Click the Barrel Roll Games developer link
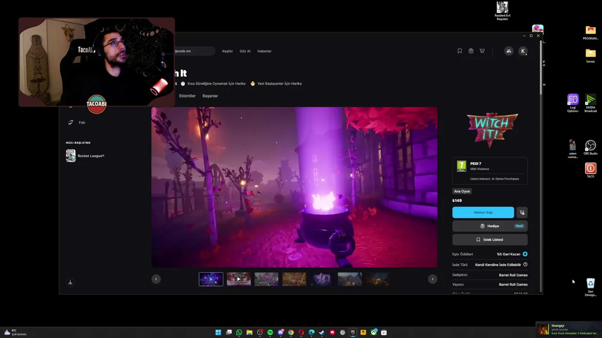The width and height of the screenshot is (602, 338). pyautogui.click(x=513, y=275)
